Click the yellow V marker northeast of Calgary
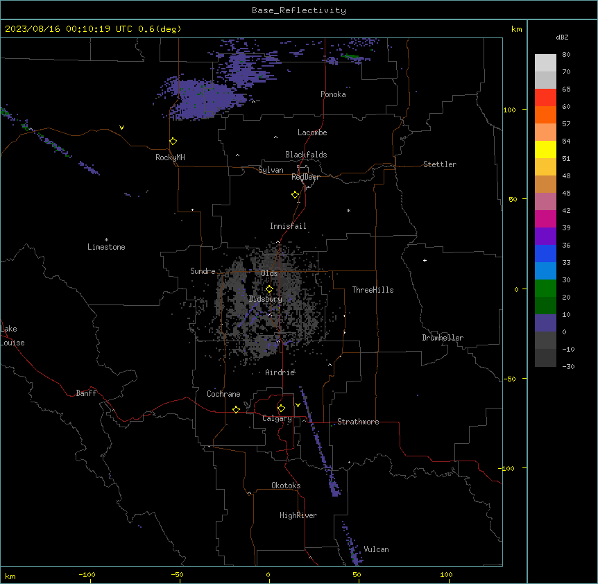Screen dimensions: 598x584 point(298,405)
